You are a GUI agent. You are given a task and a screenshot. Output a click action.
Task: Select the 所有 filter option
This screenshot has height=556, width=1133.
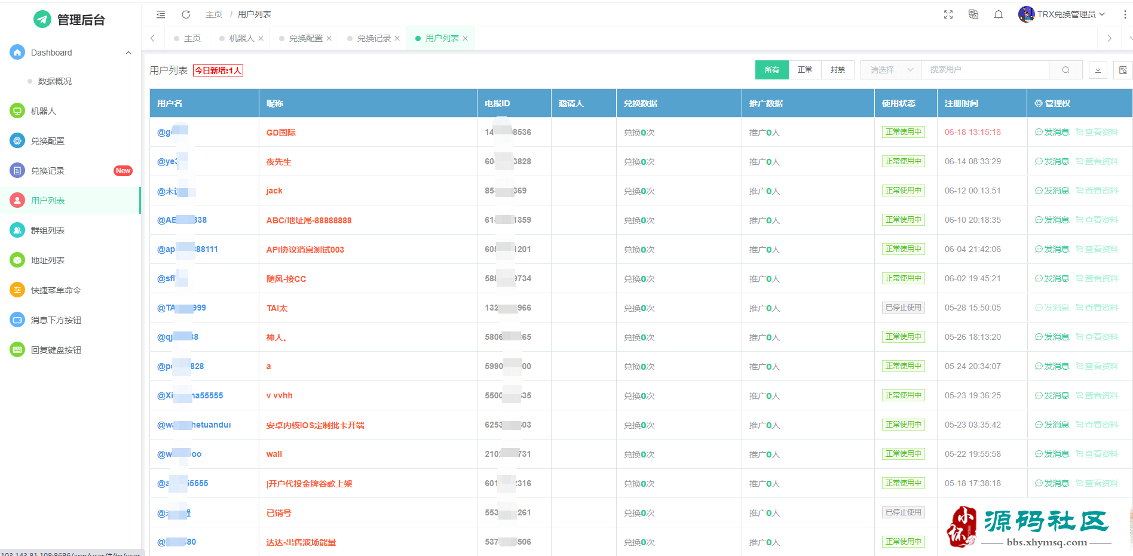coord(771,70)
